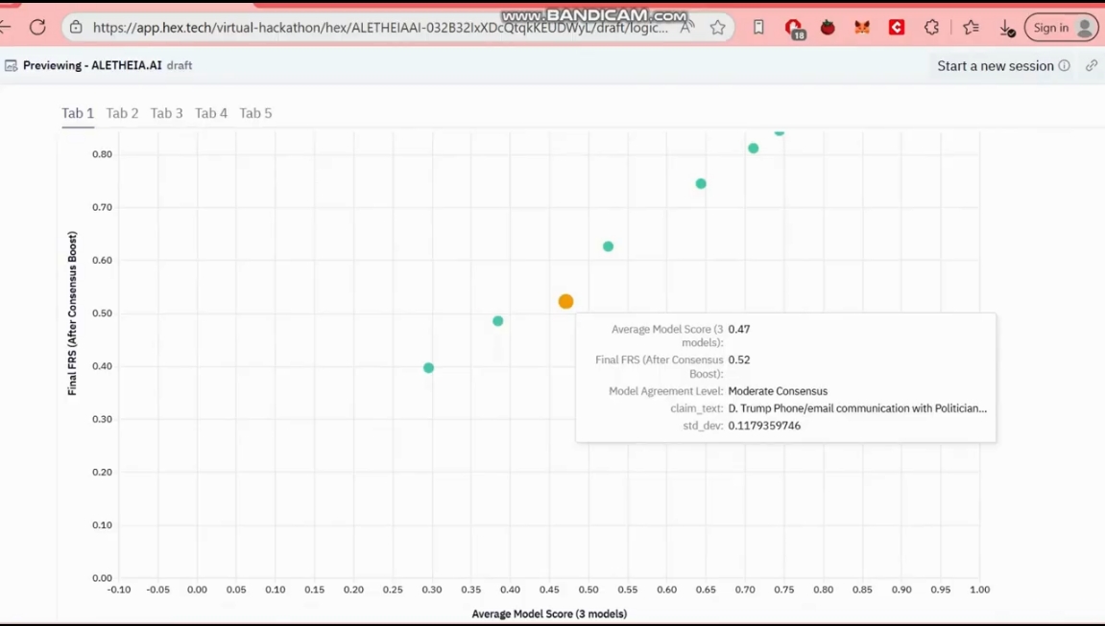Click the 'Previewing - ALETHEIA.AI' title
The image size is (1105, 626).
tap(92, 65)
